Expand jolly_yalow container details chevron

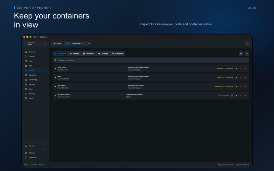pos(245,69)
